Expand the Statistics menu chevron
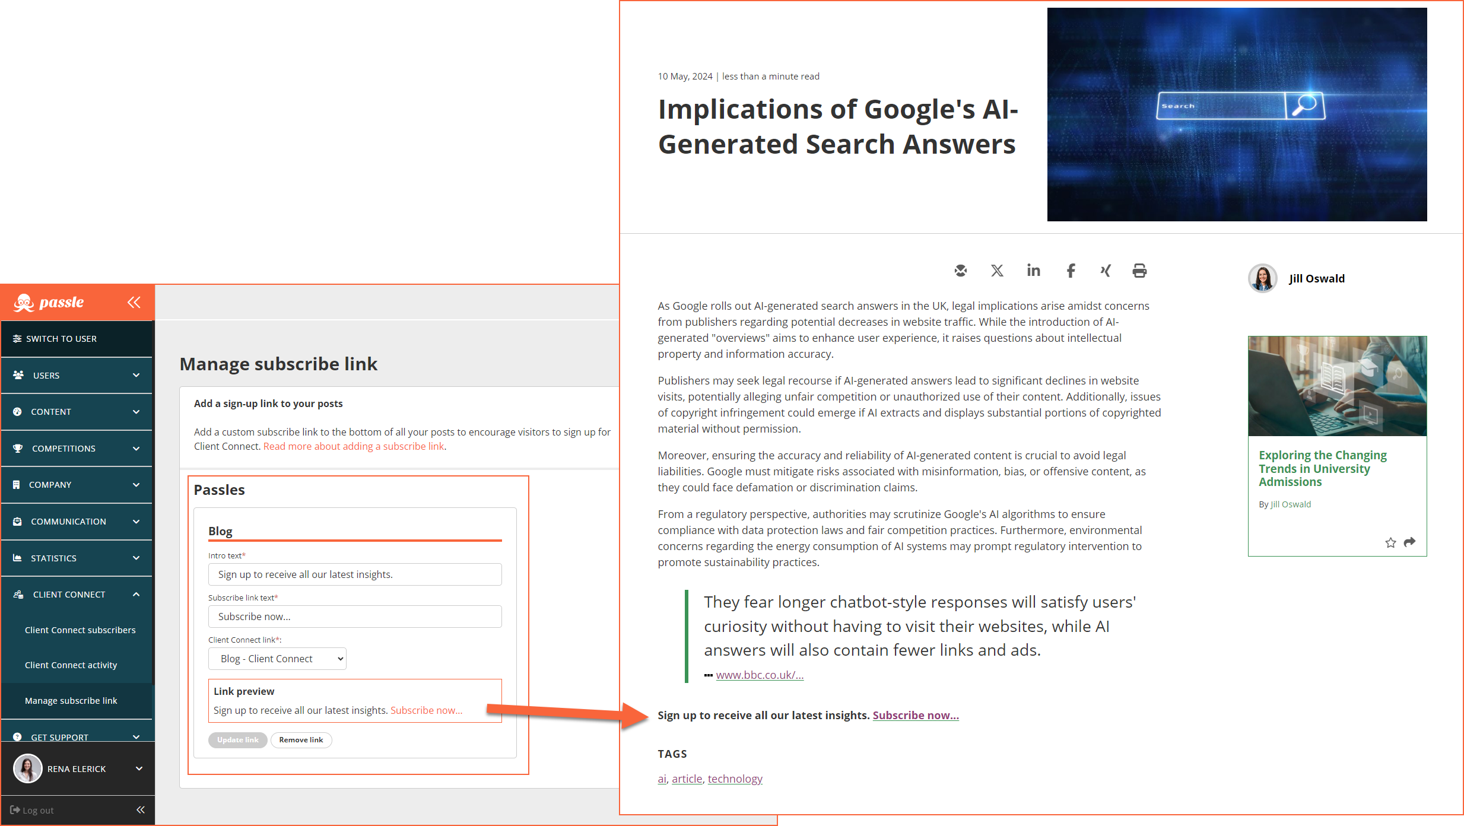 (x=136, y=558)
